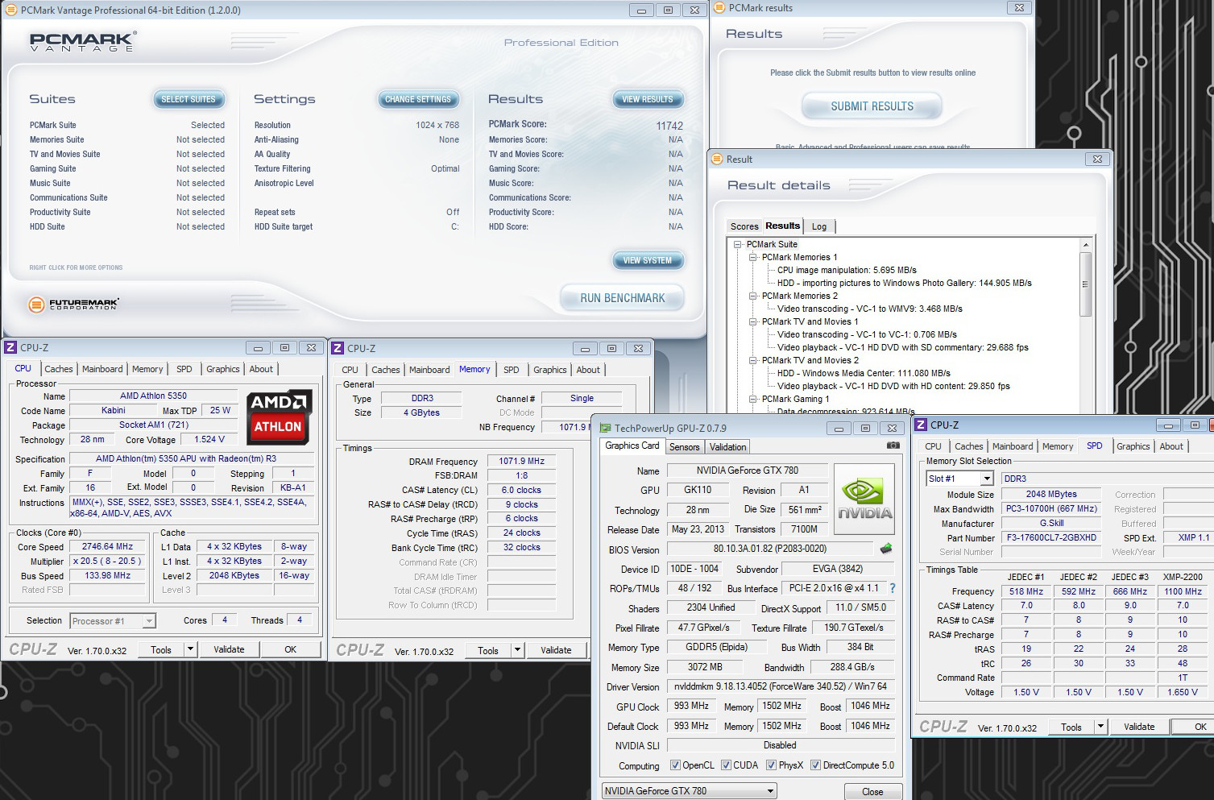
Task: Collapse the PCMark Suite tree node
Action: (x=737, y=244)
